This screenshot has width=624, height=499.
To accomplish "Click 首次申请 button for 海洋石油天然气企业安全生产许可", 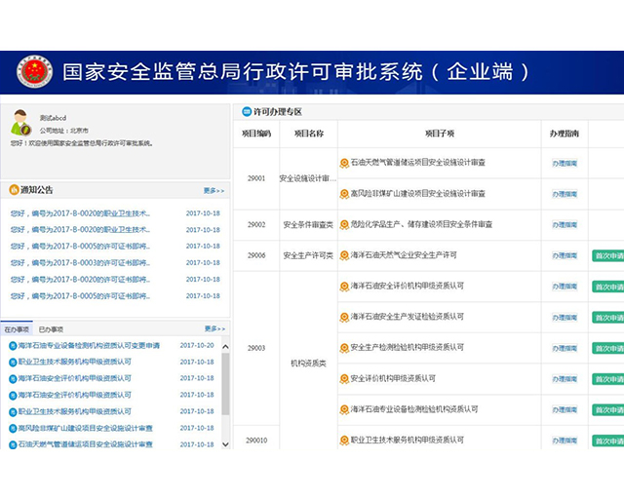I will pos(607,255).
